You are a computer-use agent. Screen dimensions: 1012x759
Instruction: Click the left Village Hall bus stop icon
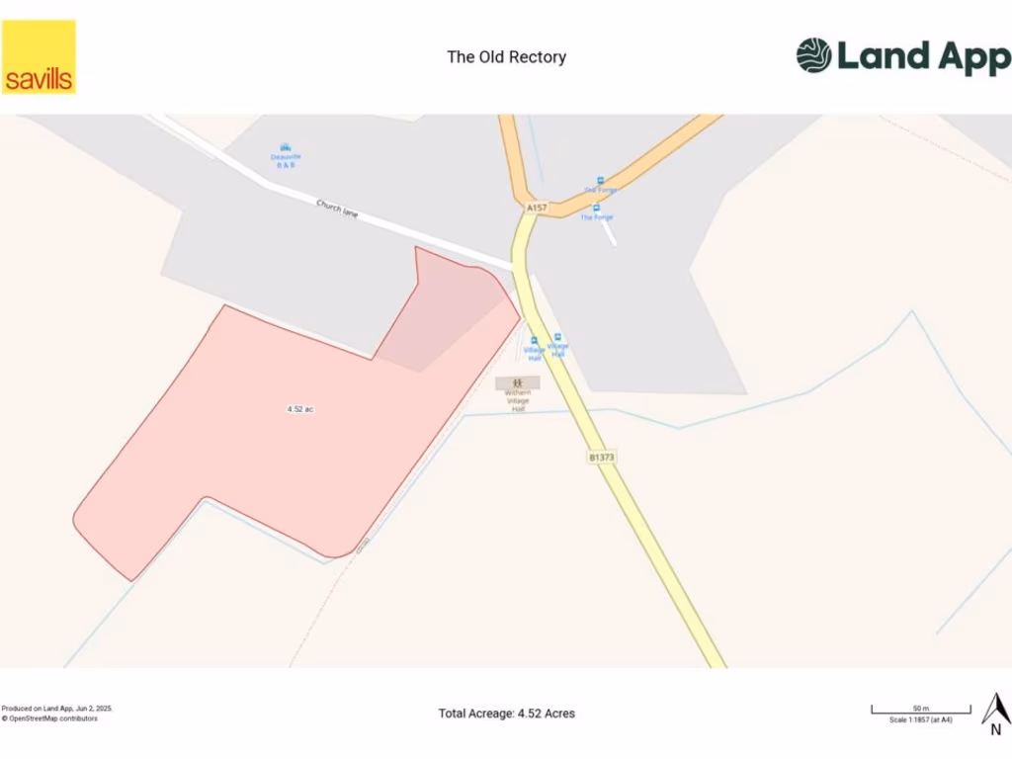pyautogui.click(x=534, y=341)
